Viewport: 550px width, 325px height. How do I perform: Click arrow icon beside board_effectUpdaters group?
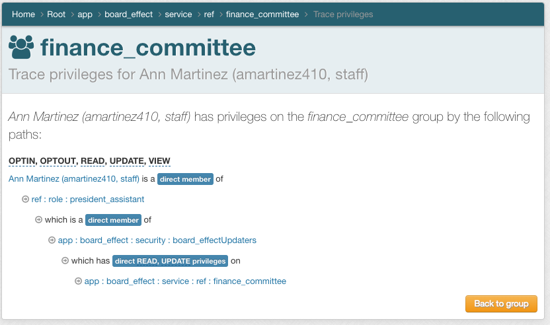tap(52, 240)
